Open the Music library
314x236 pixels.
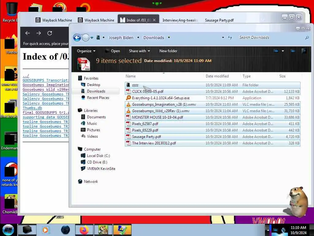click(x=92, y=124)
